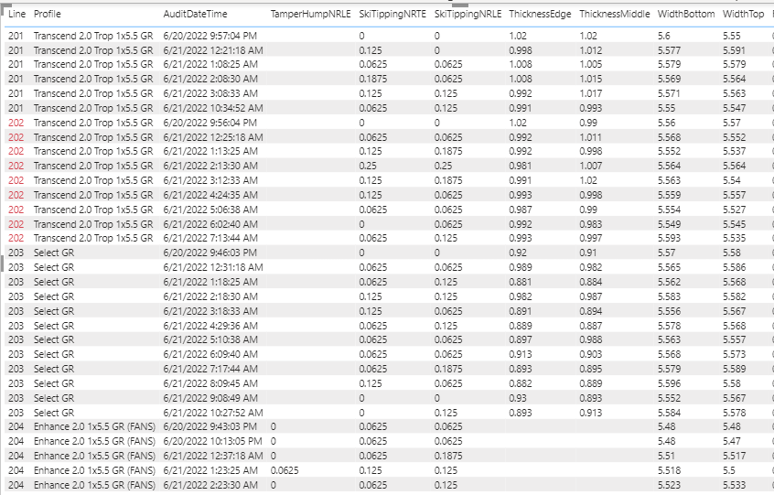Select WidthTop value 5.533
The height and width of the screenshot is (495, 774).
pyautogui.click(x=734, y=485)
